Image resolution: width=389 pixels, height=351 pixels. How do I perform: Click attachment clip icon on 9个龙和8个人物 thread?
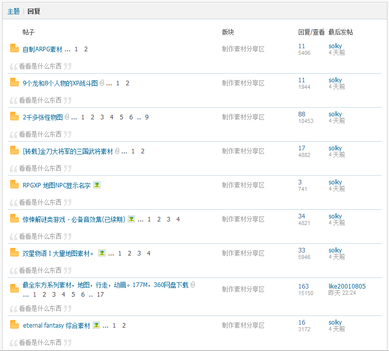tap(102, 83)
